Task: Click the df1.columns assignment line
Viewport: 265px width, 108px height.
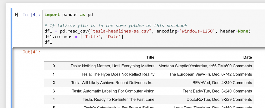Action: [84, 37]
